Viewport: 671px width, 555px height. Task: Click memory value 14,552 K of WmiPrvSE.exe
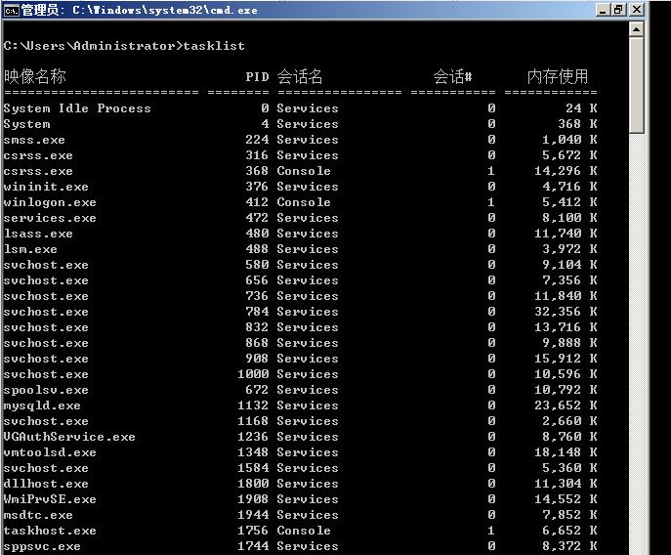coord(566,499)
